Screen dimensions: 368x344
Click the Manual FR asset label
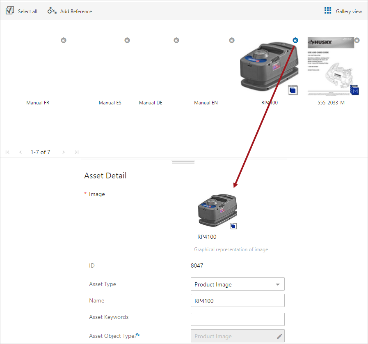click(x=38, y=103)
